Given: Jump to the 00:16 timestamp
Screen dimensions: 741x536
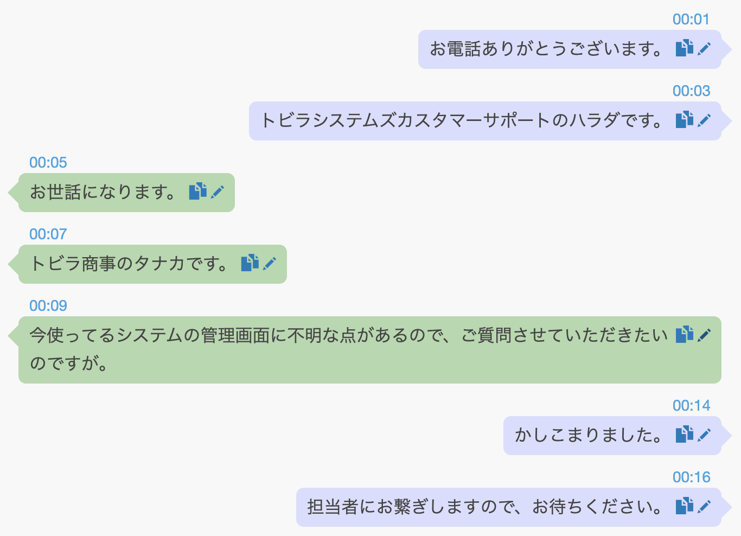Looking at the screenshot, I should pyautogui.click(x=692, y=477).
